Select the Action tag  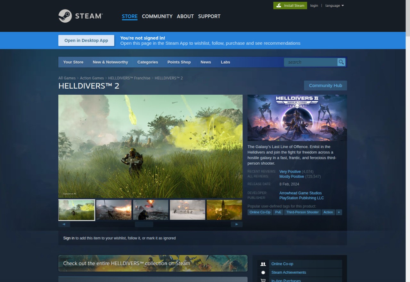[328, 212]
